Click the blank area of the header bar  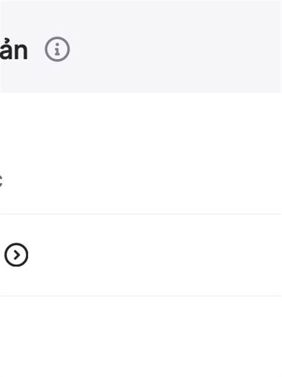(175, 47)
